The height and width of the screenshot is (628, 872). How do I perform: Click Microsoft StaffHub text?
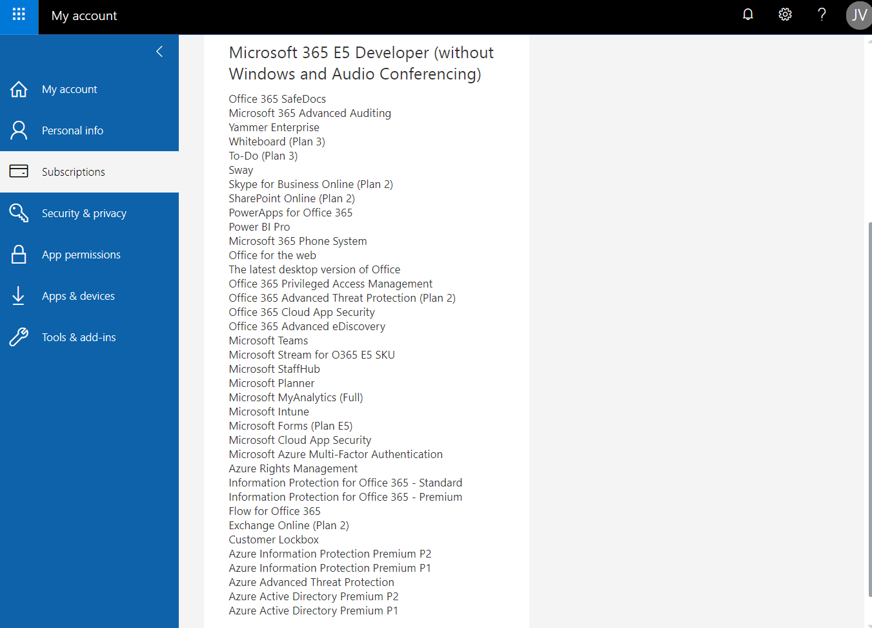[274, 369]
